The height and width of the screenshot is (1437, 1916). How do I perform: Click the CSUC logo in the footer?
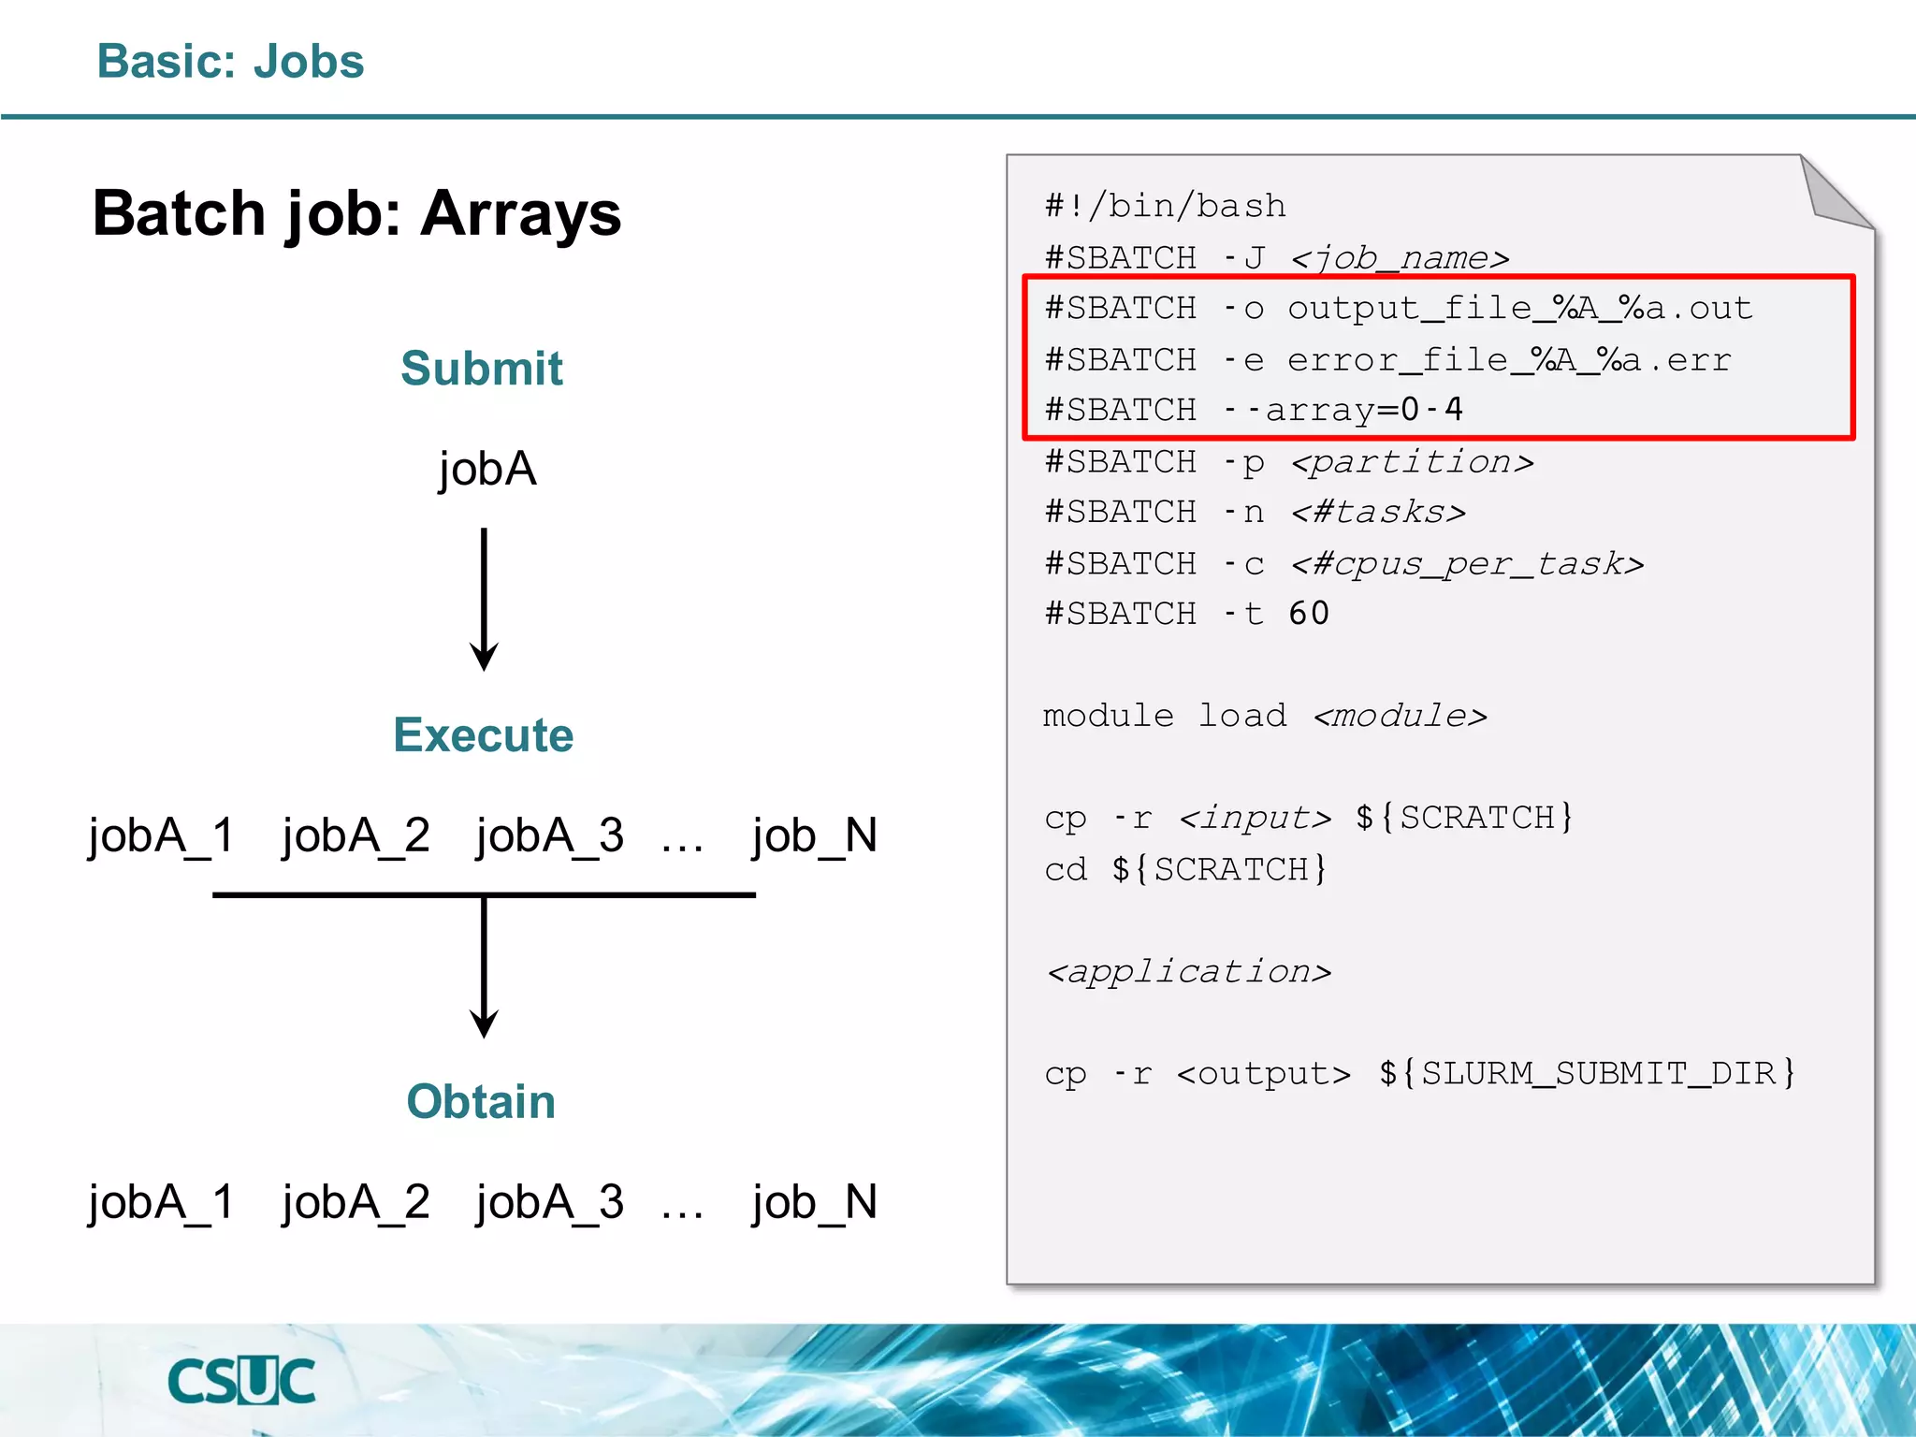tap(241, 1381)
